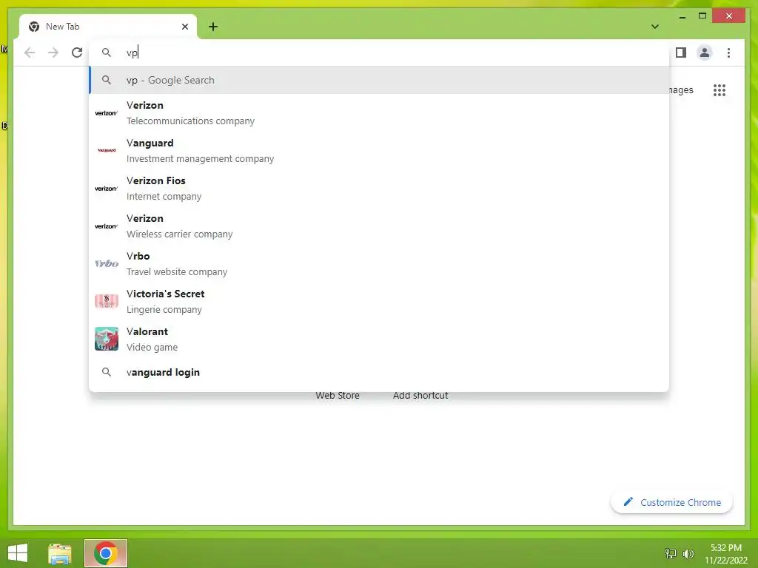Open the network tray icon
This screenshot has height=568, width=758.
point(671,553)
